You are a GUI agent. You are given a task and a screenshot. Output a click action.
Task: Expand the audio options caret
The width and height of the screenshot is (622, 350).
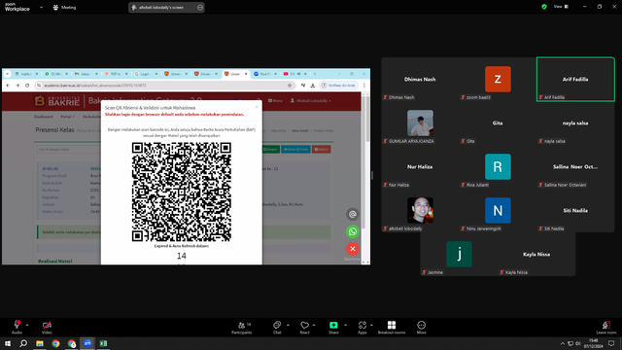pos(27,325)
